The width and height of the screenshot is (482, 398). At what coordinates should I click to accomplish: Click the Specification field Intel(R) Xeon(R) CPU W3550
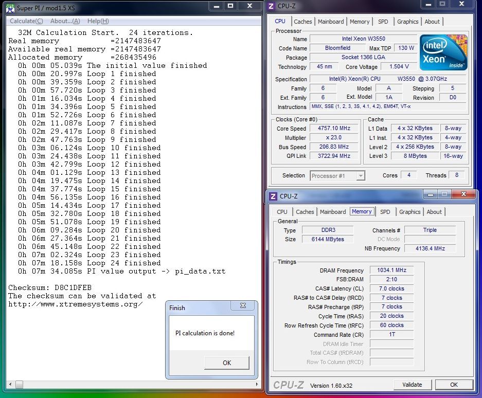click(388, 79)
